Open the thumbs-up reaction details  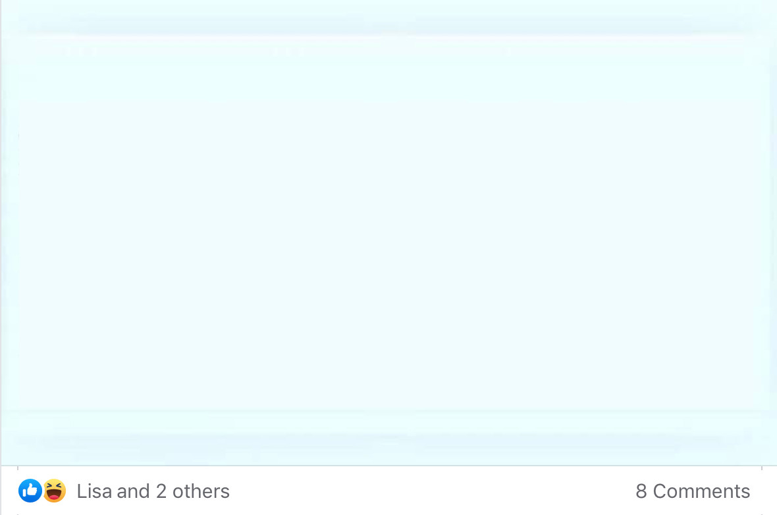point(30,491)
